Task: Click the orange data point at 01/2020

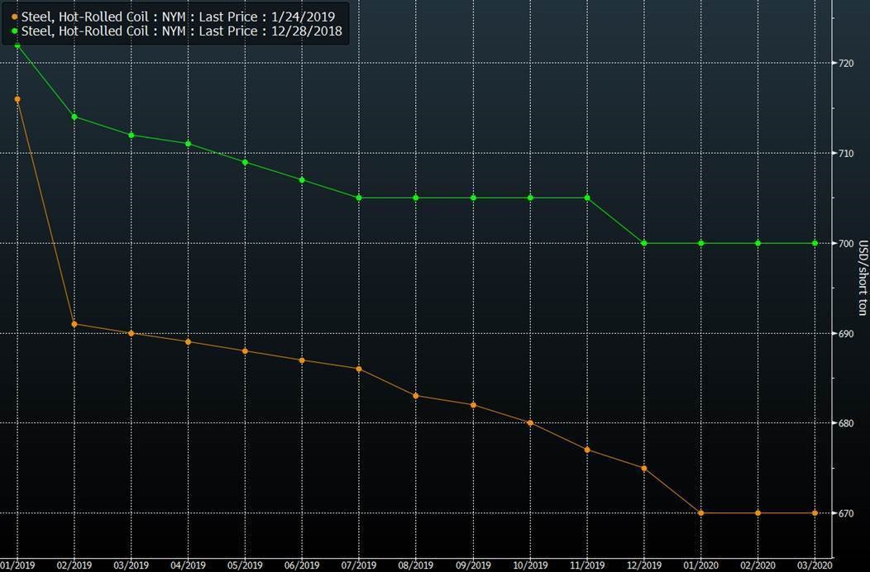Action: (701, 513)
